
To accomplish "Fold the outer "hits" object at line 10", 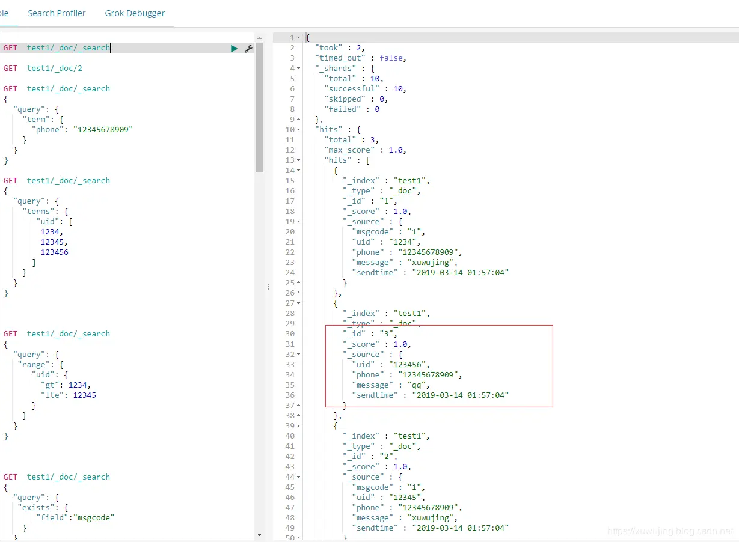I will (x=299, y=130).
